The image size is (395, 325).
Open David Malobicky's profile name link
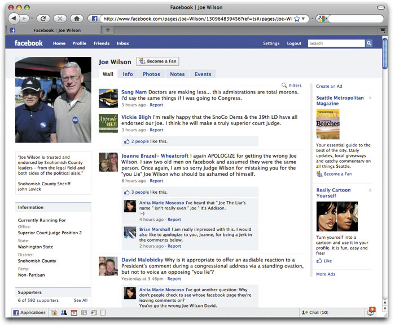[142, 260]
